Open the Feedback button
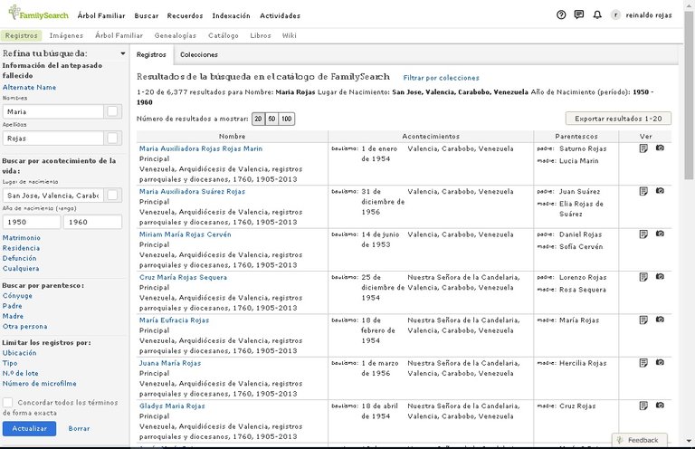 point(639,440)
